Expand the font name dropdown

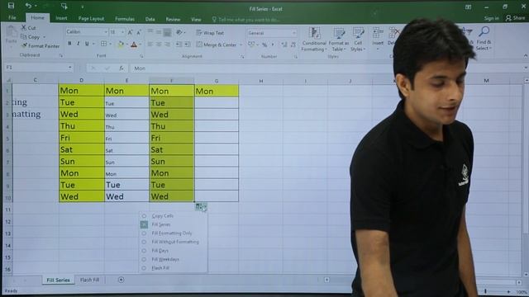[106, 32]
